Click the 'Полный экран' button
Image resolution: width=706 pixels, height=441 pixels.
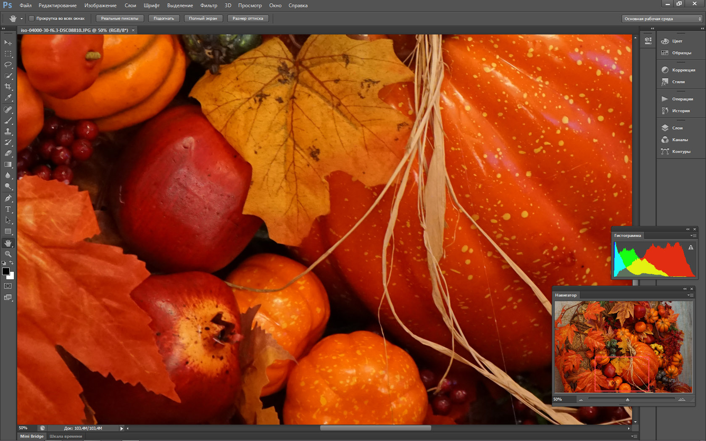pyautogui.click(x=203, y=18)
